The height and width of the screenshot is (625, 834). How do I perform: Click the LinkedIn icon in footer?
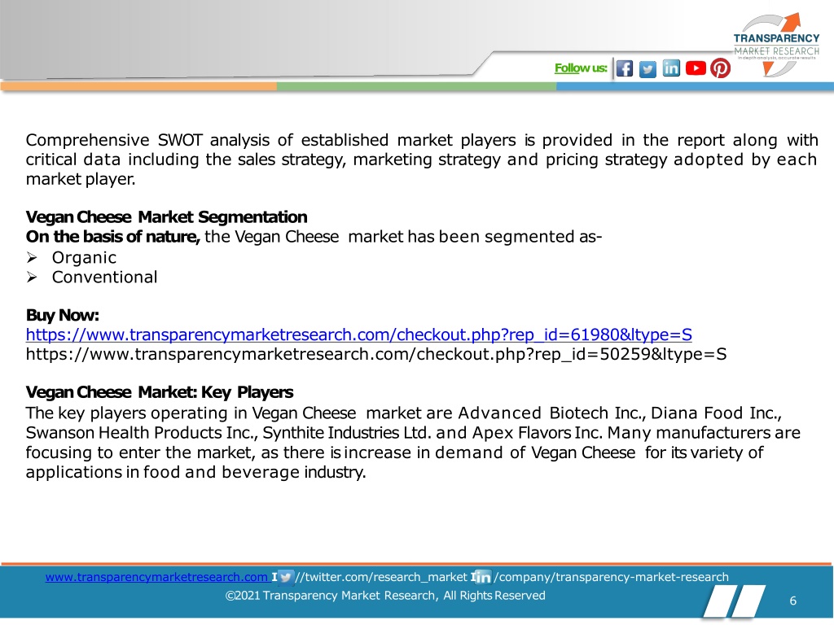click(482, 577)
